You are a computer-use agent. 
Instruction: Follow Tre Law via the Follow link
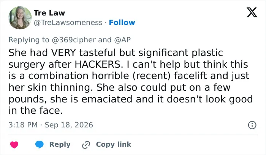tap(122, 22)
